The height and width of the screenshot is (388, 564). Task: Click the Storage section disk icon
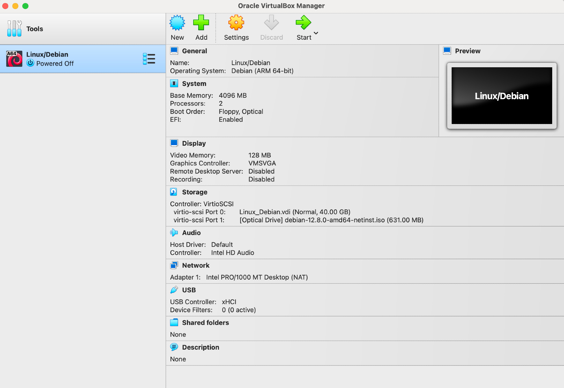174,192
